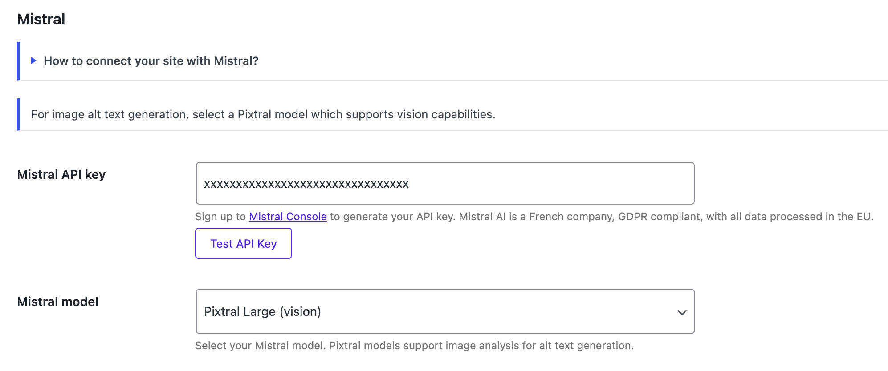The width and height of the screenshot is (888, 371).
Task: Click the "Mistral model" field label
Action: point(57,302)
